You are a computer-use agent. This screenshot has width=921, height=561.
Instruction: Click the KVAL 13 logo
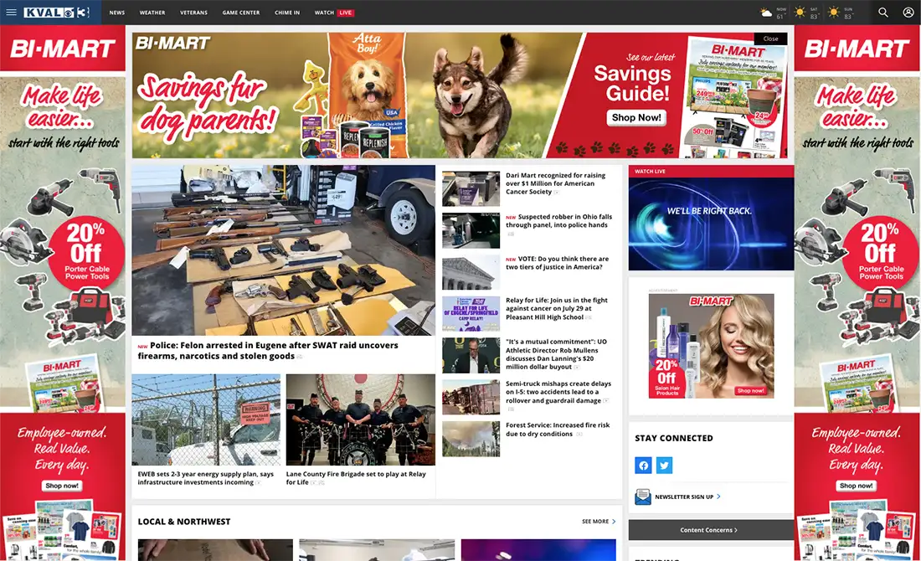click(57, 12)
